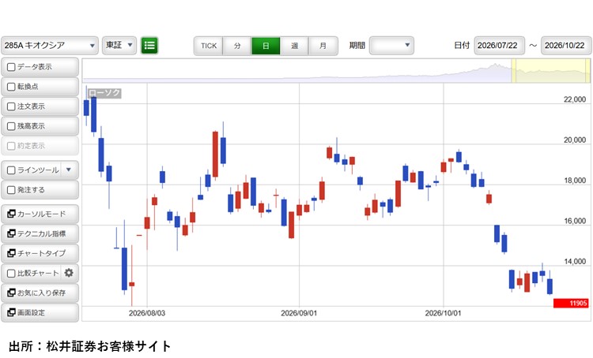The width and height of the screenshot is (593, 358).
Task: Enable the 発注する checkbox
Action: [11, 190]
